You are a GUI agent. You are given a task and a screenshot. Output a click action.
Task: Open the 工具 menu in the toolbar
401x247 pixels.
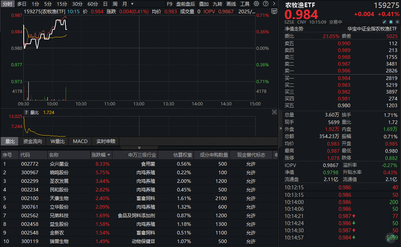click(x=244, y=4)
